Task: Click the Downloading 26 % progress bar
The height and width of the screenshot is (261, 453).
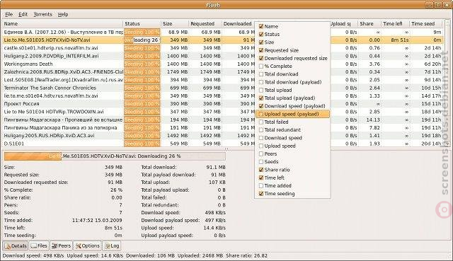Action: click(x=115, y=156)
